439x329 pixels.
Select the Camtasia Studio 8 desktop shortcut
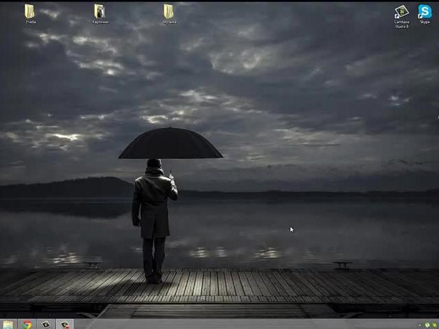pos(402,16)
